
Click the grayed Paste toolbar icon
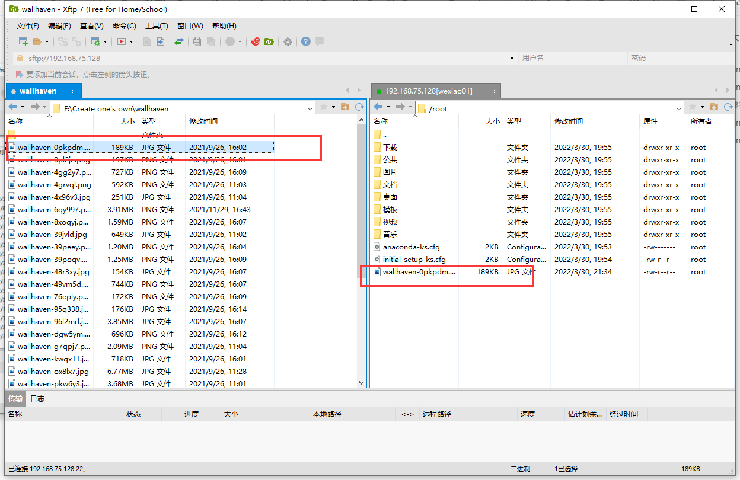210,41
